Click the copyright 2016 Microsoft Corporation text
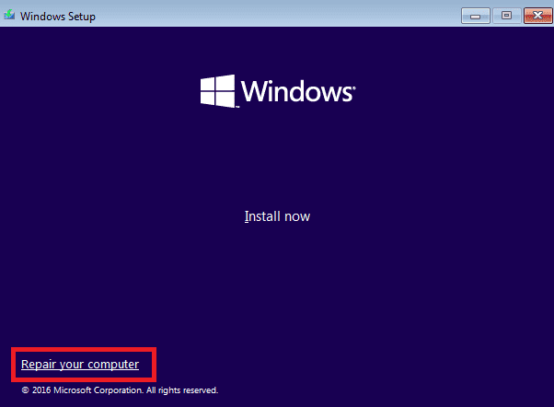 click(120, 390)
